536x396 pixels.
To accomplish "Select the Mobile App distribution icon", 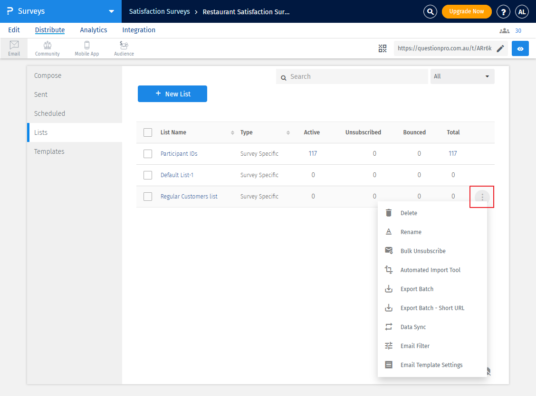I will (x=87, y=48).
